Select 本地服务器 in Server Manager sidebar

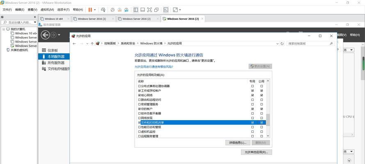54,57
